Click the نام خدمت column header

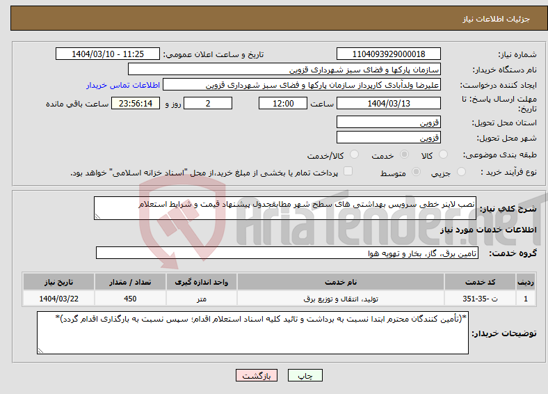[x=340, y=282]
